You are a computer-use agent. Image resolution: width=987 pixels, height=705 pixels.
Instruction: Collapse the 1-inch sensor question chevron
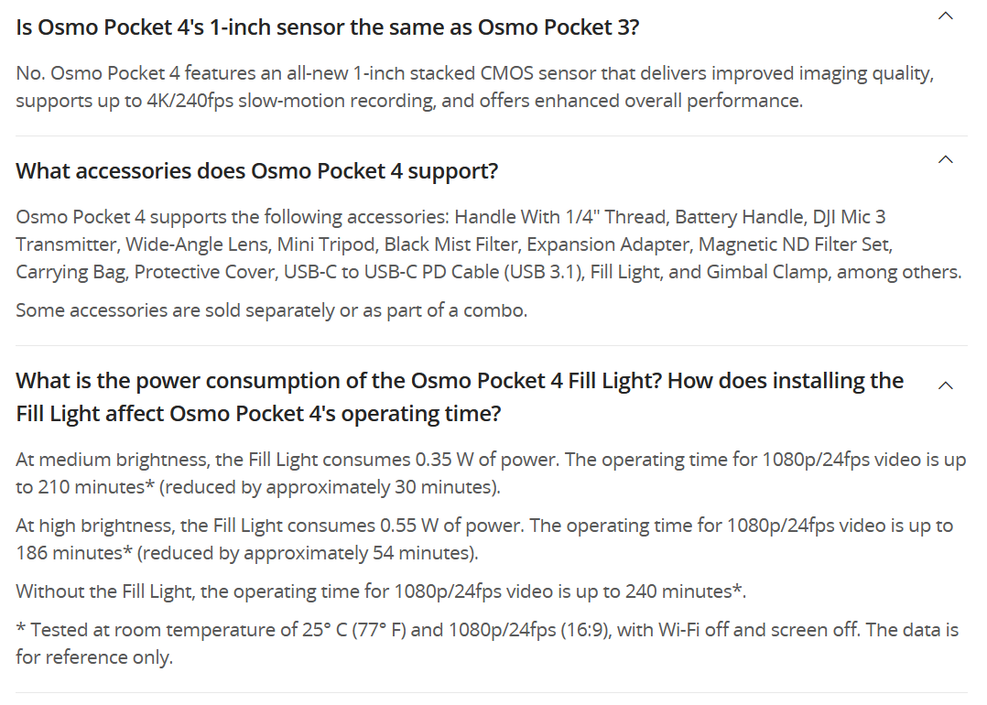[947, 16]
